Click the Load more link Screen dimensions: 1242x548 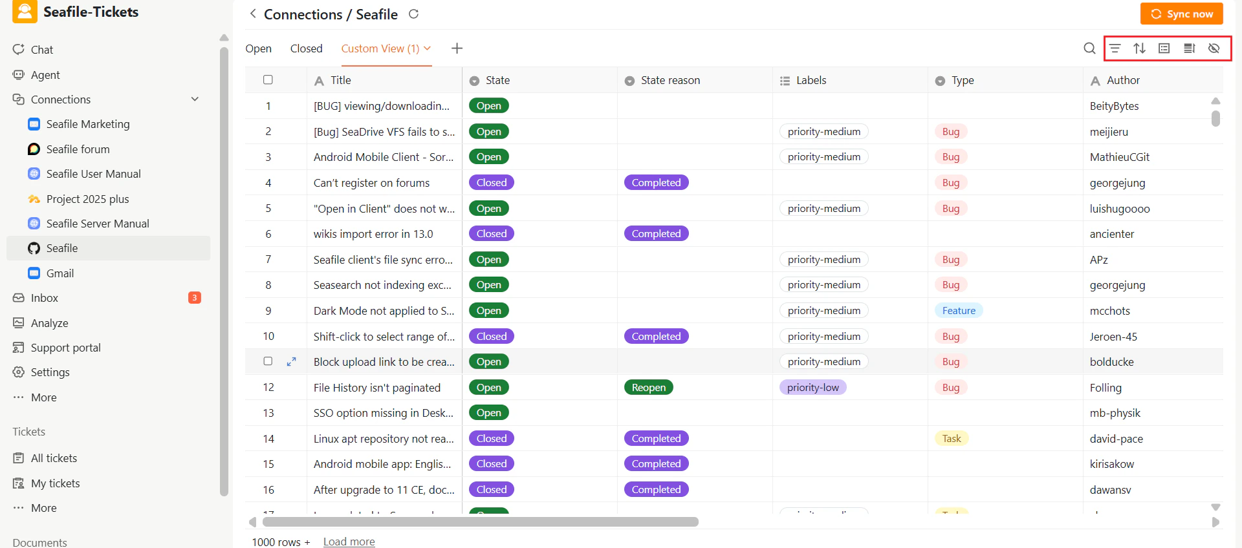tap(349, 542)
